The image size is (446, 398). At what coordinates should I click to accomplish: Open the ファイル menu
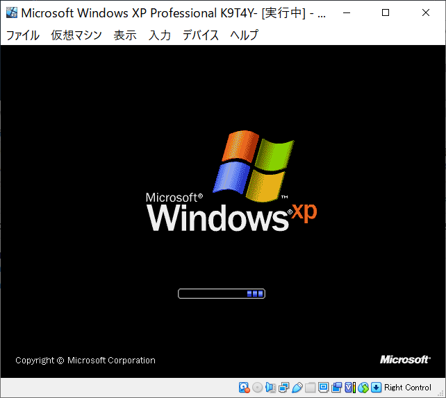tap(22, 35)
